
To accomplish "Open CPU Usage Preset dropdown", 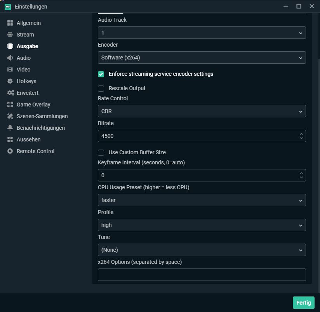I will [x=202, y=200].
